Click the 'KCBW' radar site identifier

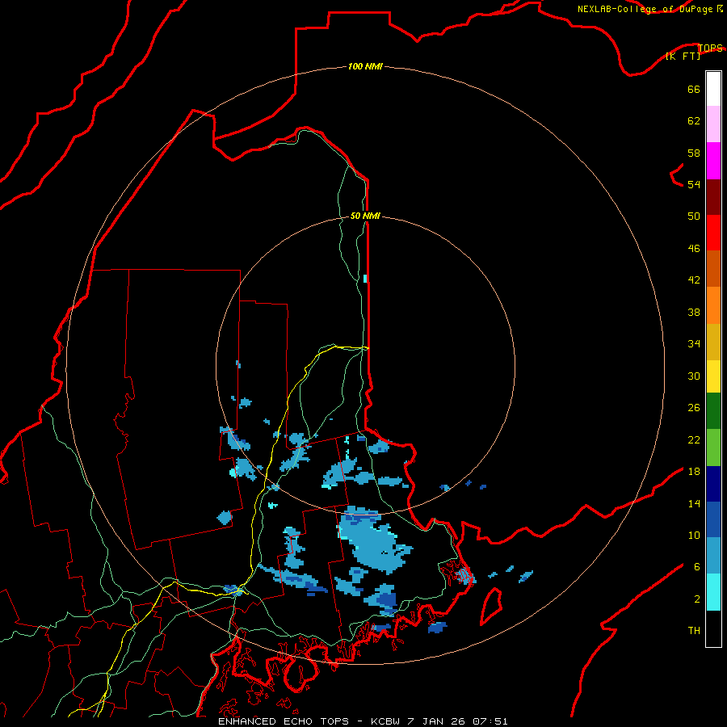point(385,721)
